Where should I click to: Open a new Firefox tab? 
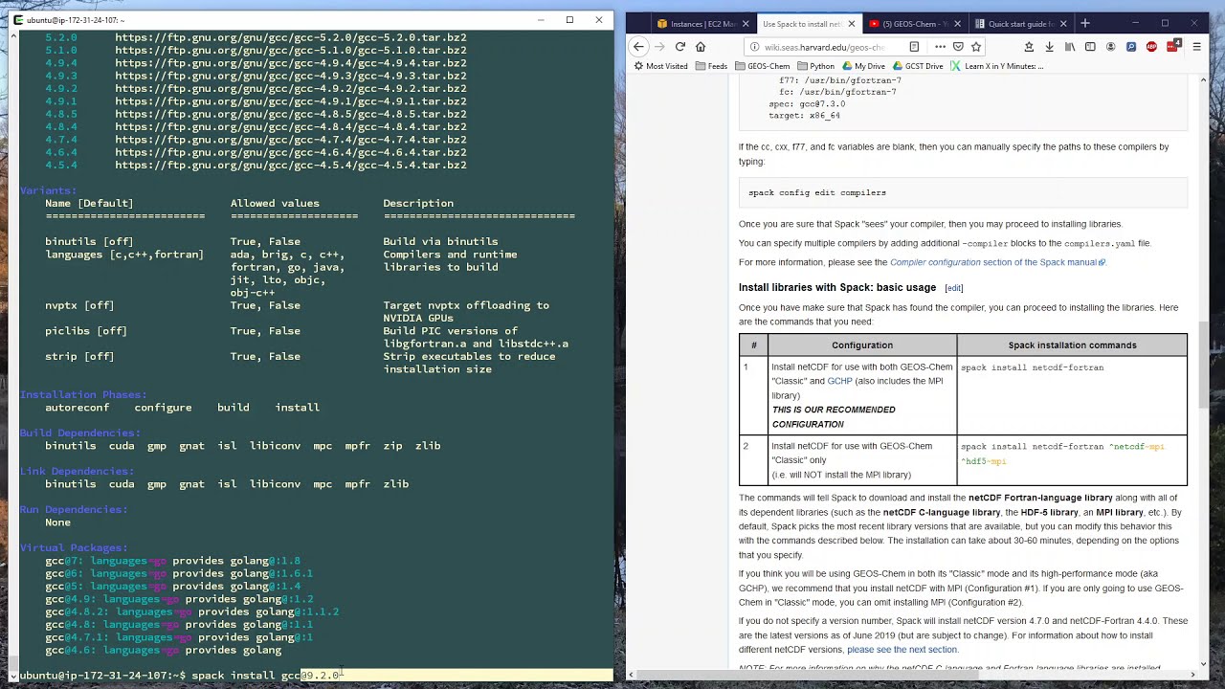click(1084, 23)
